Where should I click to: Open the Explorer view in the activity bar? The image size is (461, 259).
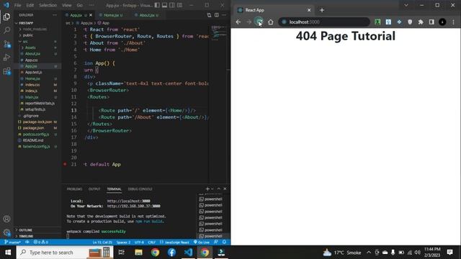6,17
